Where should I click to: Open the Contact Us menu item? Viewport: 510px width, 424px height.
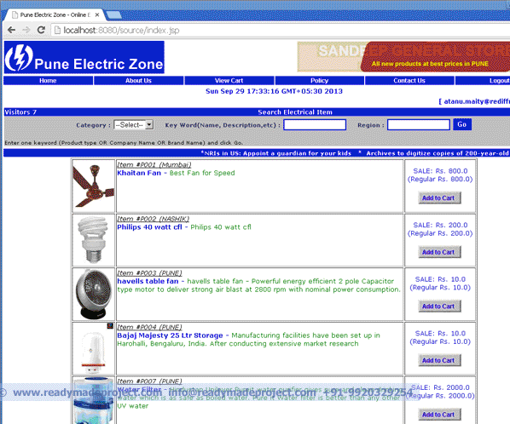tap(409, 81)
